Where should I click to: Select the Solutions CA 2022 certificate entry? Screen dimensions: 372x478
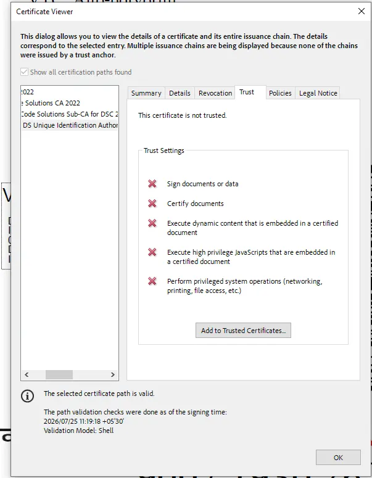coord(70,103)
